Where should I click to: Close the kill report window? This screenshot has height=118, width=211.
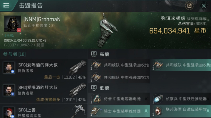(204, 6)
